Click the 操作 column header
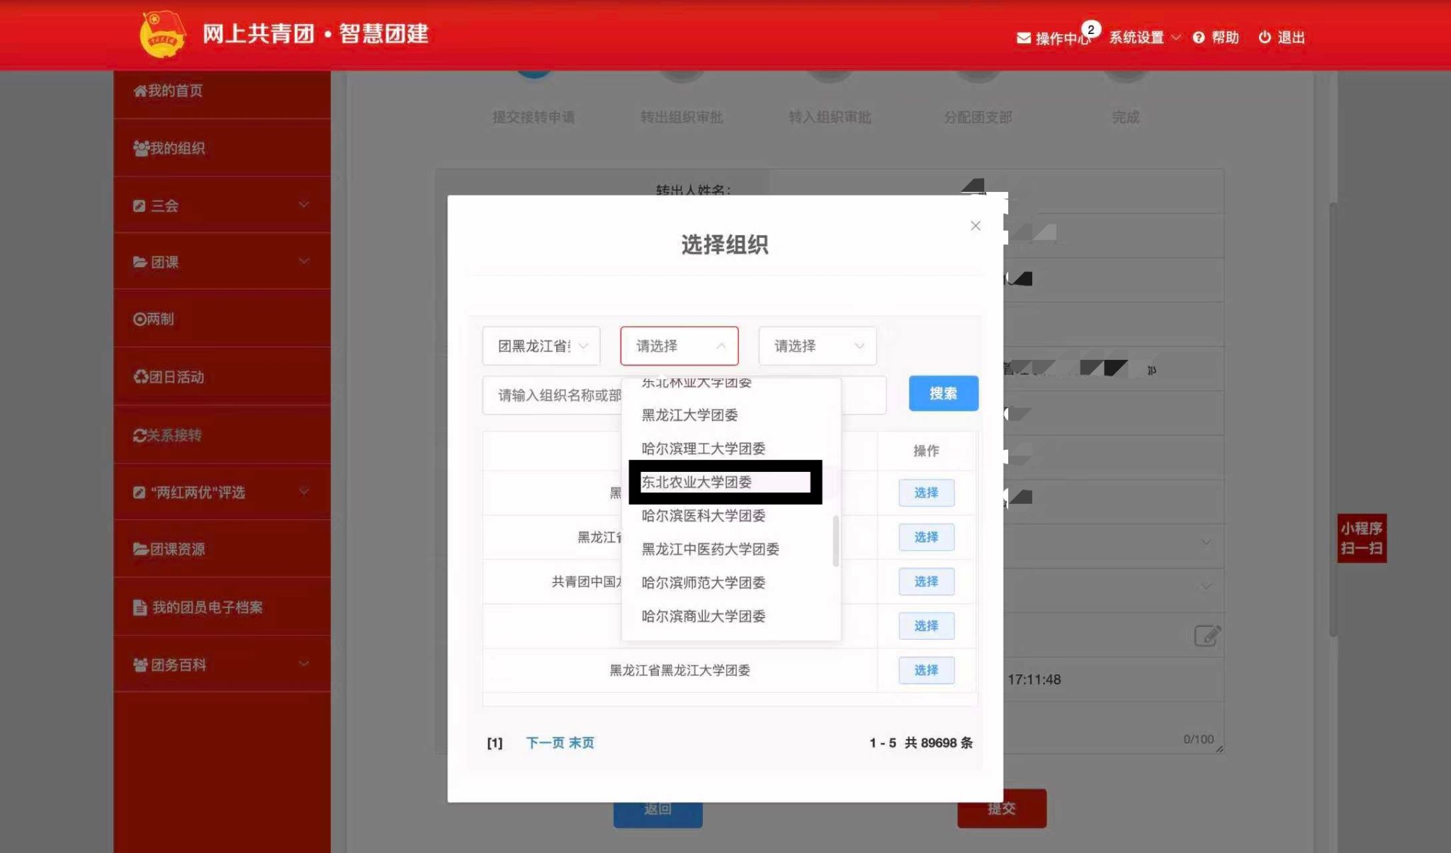Image resolution: width=1451 pixels, height=853 pixels. tap(926, 451)
